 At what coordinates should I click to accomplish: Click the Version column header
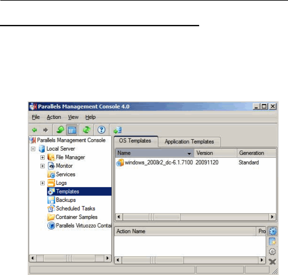[x=216, y=153]
